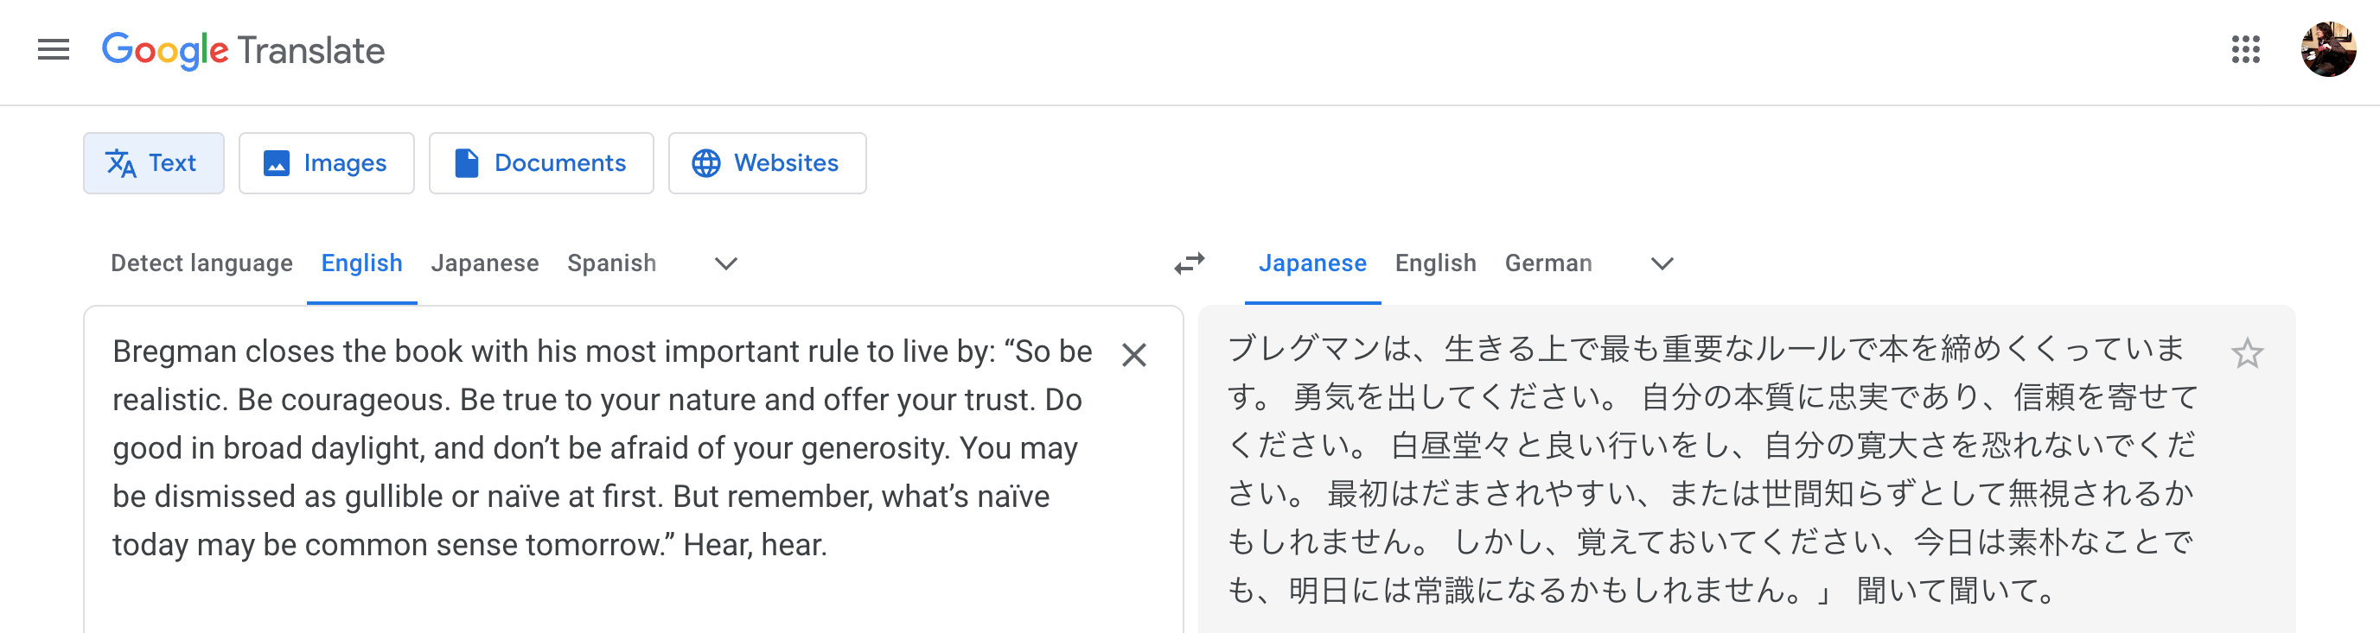The image size is (2380, 633).
Task: Click the Google Translate logo
Action: coord(243,50)
